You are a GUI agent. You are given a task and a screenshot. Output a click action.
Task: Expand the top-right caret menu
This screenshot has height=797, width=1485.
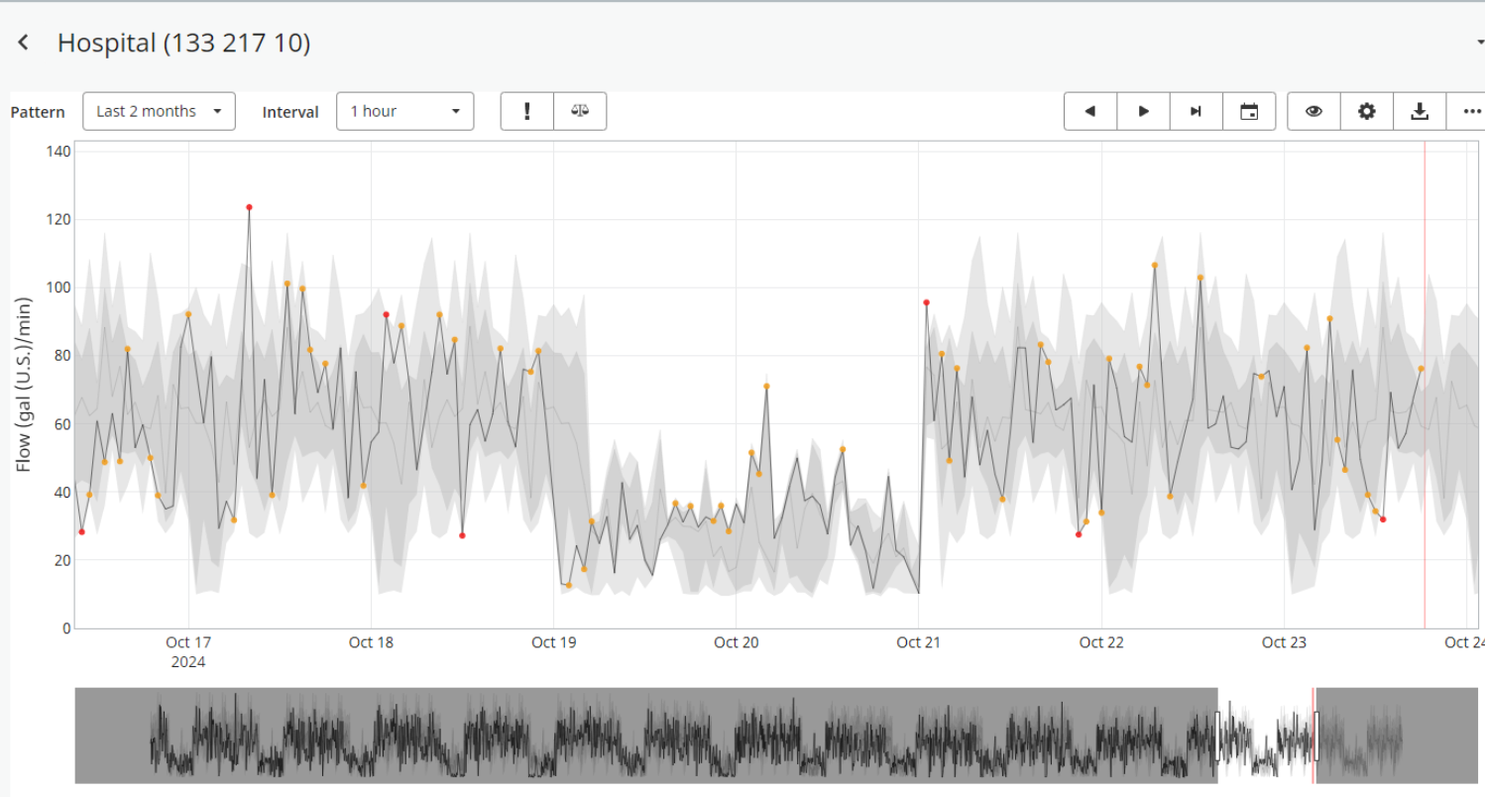[1479, 44]
